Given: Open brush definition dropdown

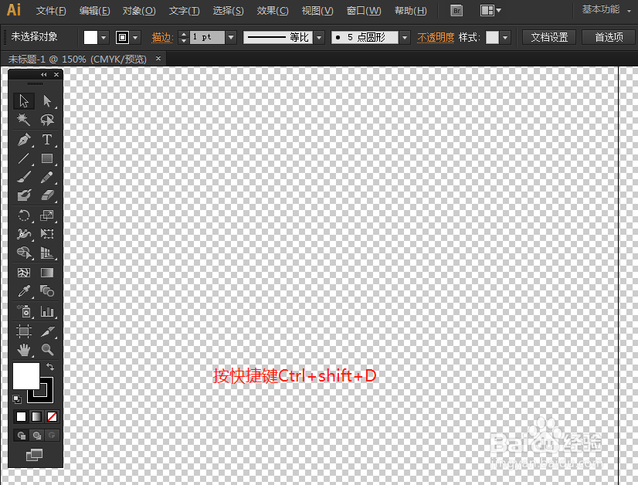Looking at the screenshot, I should click(405, 37).
